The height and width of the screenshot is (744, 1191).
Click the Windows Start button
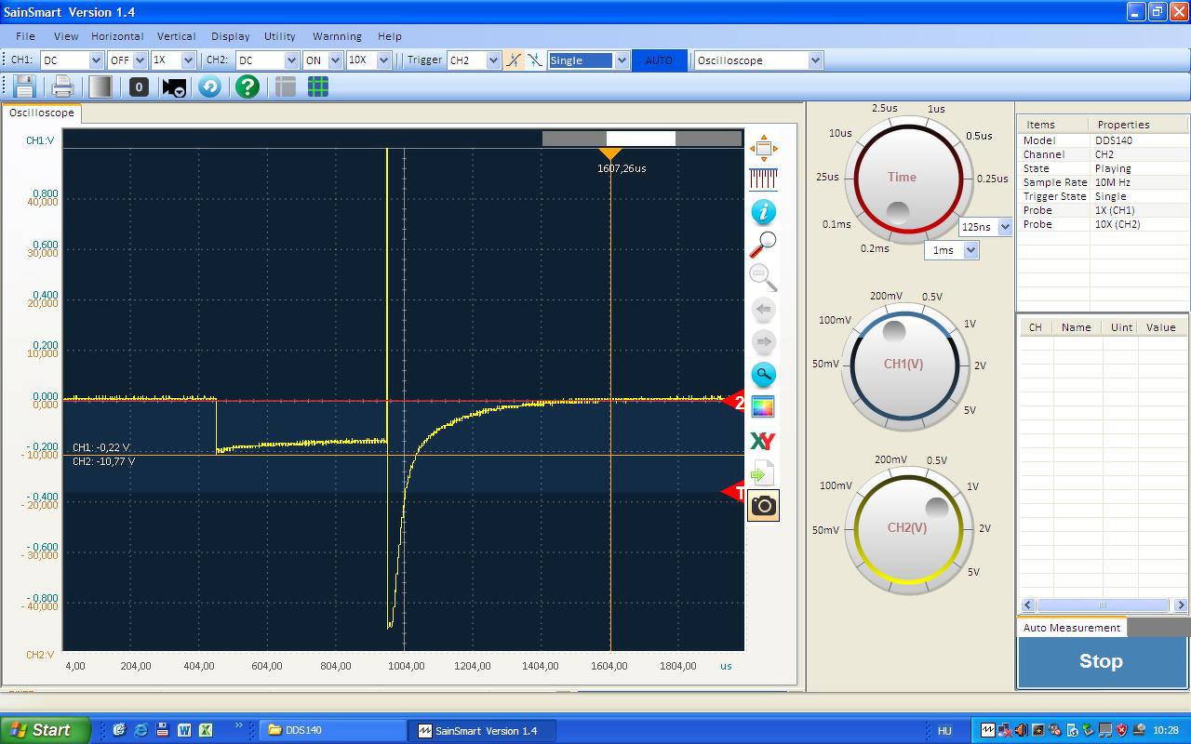pos(45,730)
